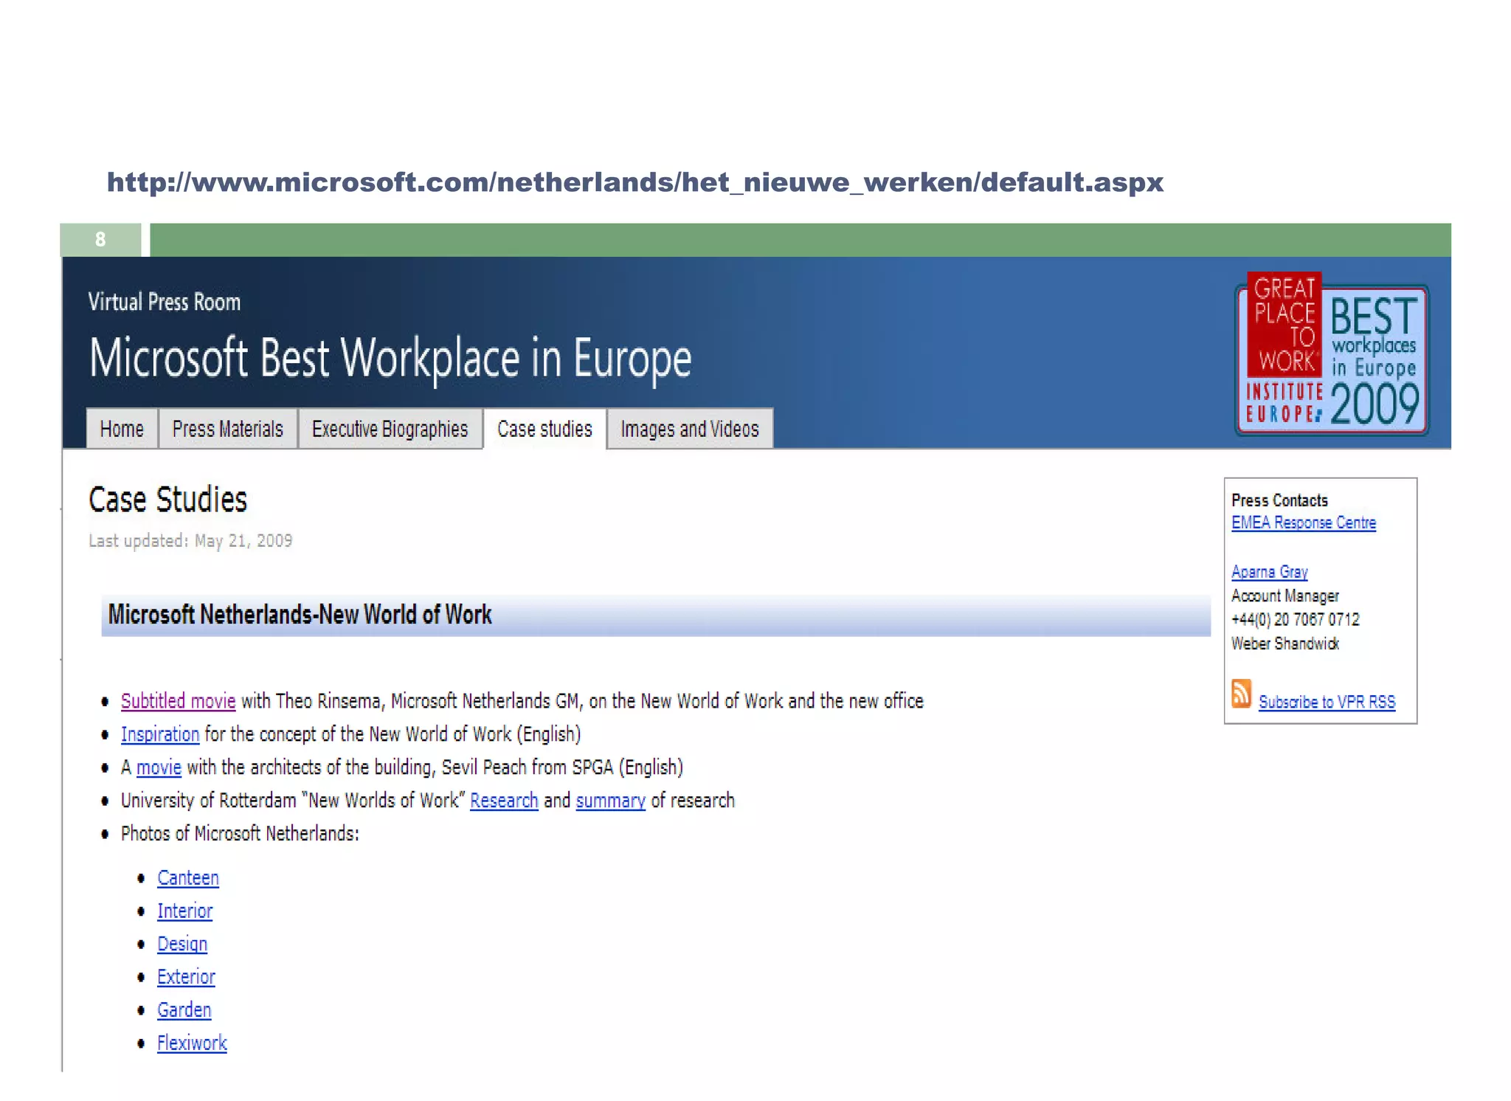
Task: View the Interior photos link
Action: point(184,911)
